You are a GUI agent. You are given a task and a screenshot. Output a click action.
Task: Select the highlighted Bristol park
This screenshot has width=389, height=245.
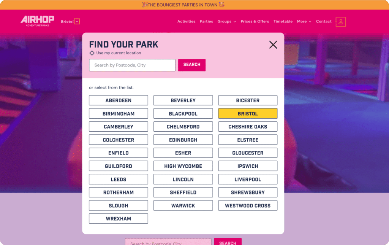(x=248, y=114)
